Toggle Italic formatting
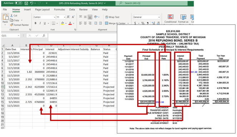This screenshot has width=237, height=137. [x=40, y=23]
